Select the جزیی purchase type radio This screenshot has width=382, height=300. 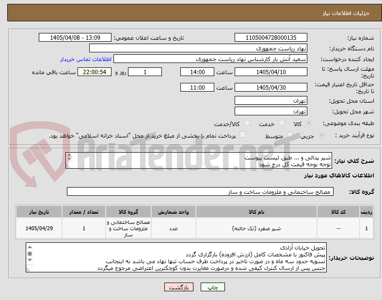tap(321, 135)
